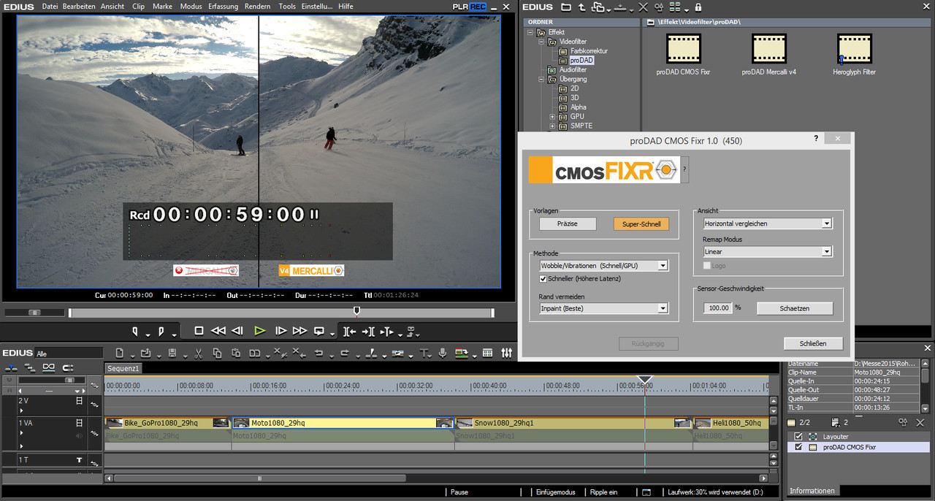
Task: Step forward one frame in player
Action: coord(280,331)
